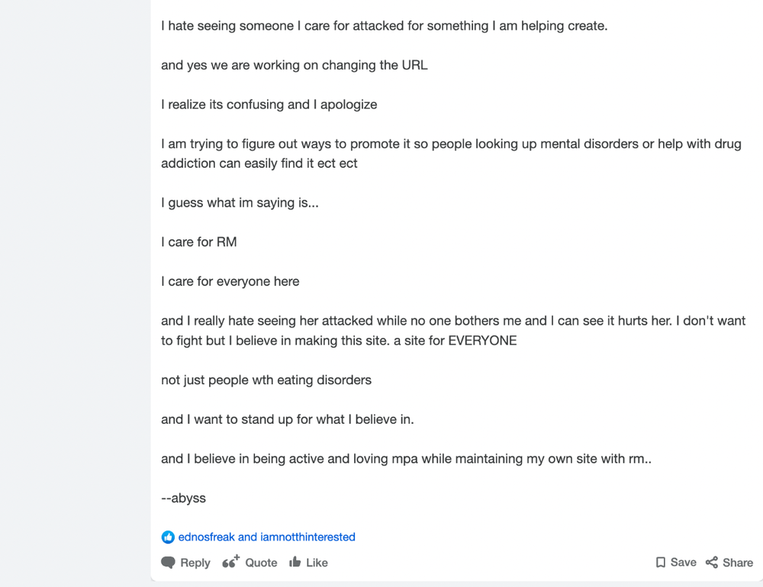
Task: Click the '--abyss' signature line
Action: pyautogui.click(x=183, y=498)
